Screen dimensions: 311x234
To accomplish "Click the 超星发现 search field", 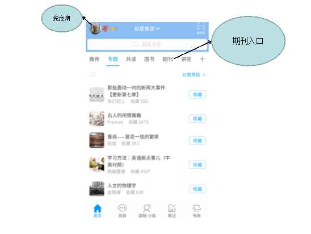I will 147,44.
